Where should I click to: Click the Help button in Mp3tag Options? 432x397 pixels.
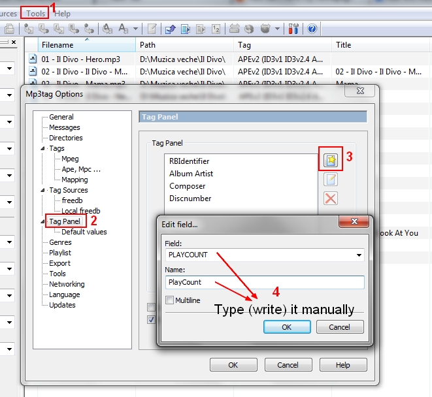(343, 365)
